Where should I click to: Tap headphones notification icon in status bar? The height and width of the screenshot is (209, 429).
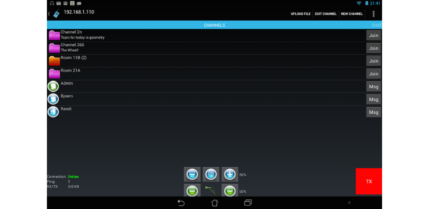click(x=52, y=3)
